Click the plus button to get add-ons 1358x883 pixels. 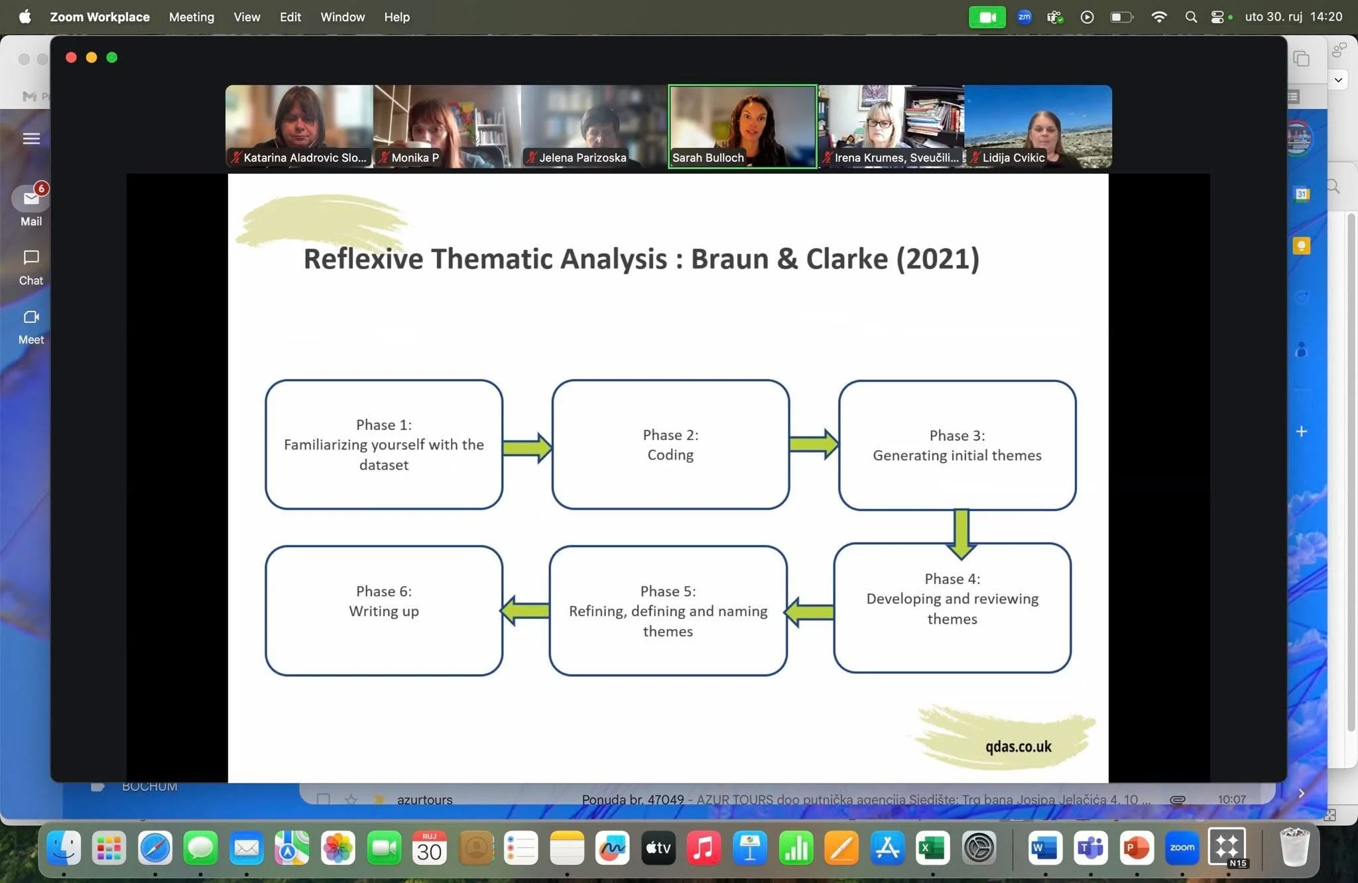(x=1301, y=432)
